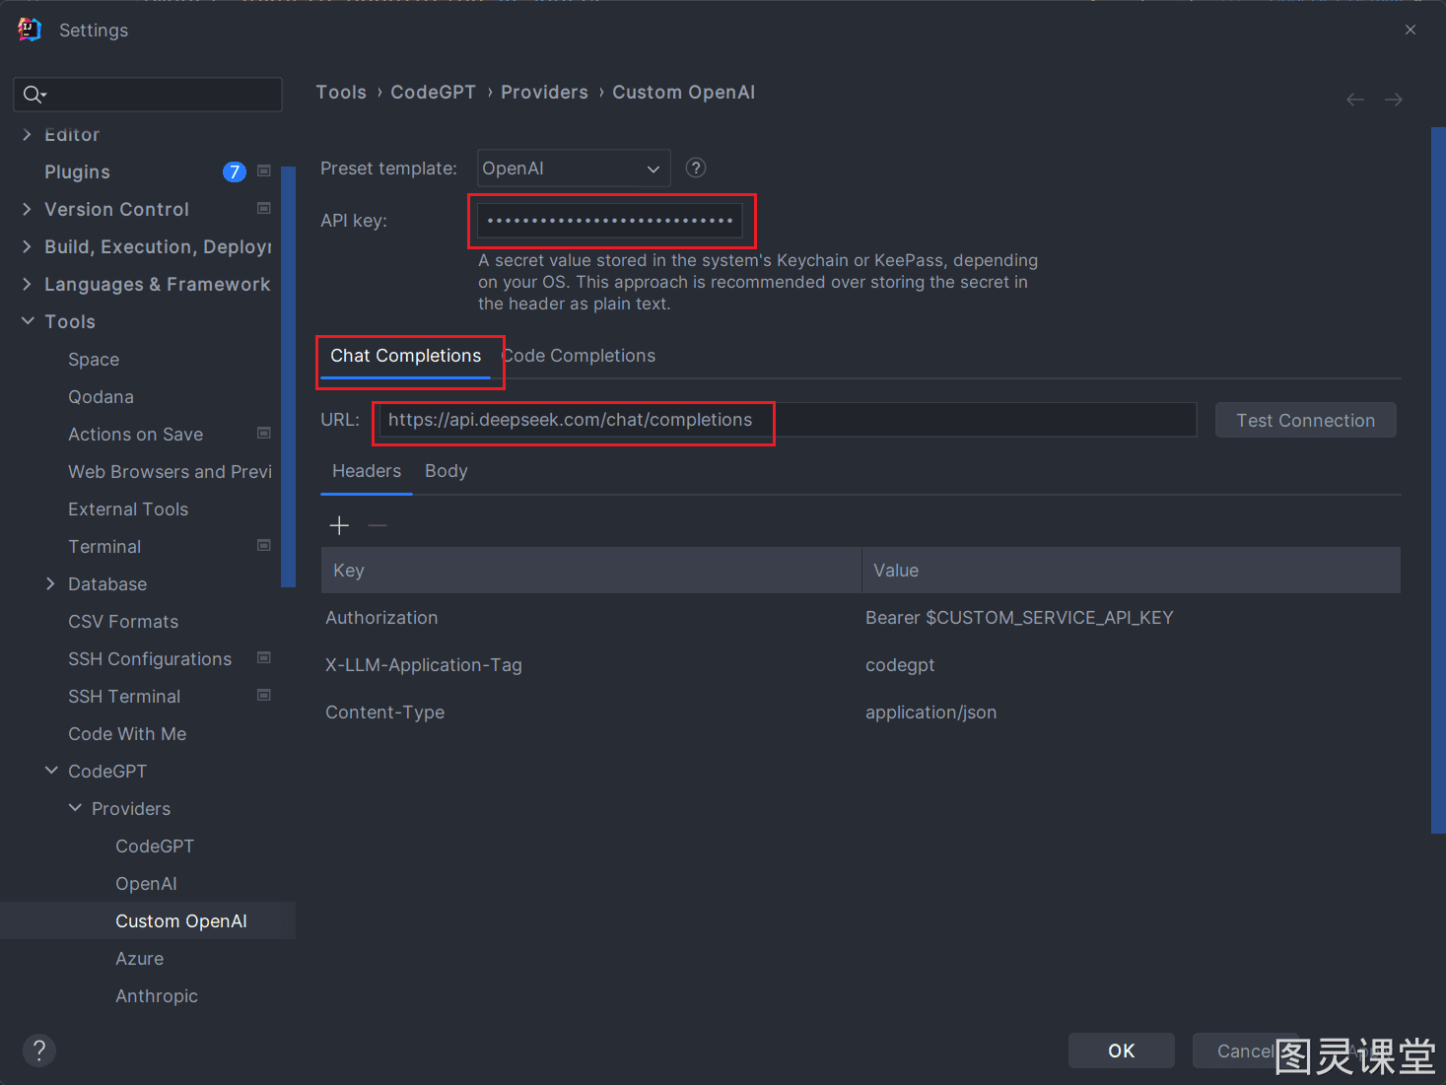The image size is (1446, 1085).
Task: Open Plugins settings page
Action: (x=77, y=171)
